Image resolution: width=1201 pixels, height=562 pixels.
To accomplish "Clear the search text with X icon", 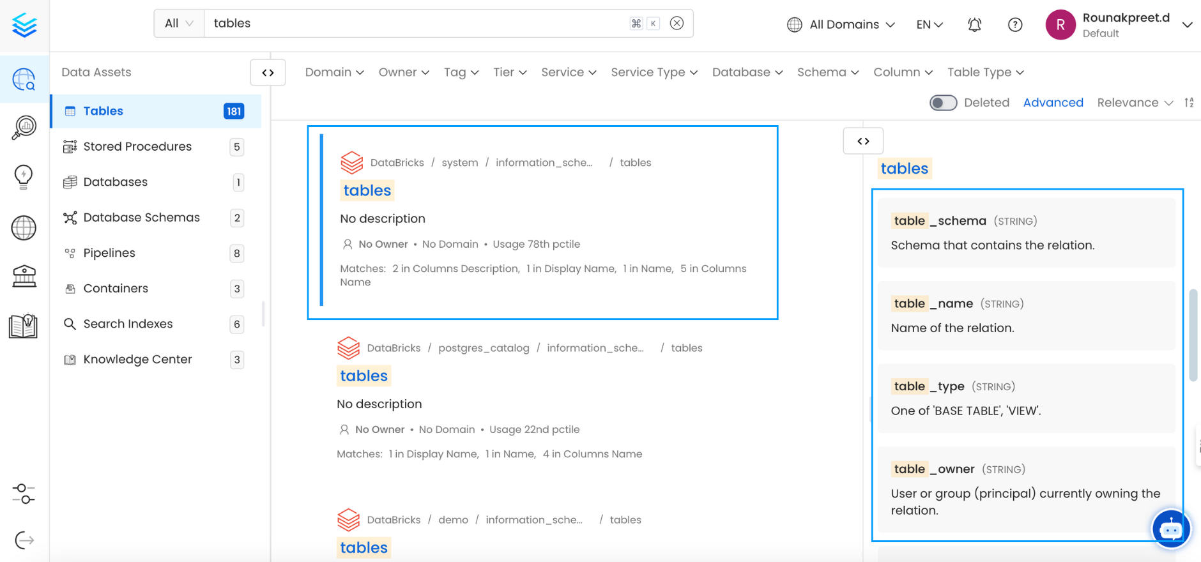I will click(x=677, y=24).
